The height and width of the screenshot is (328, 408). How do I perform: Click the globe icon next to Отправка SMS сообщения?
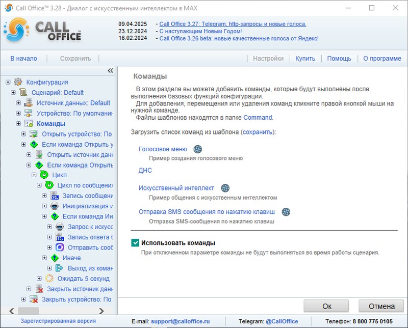(x=286, y=212)
